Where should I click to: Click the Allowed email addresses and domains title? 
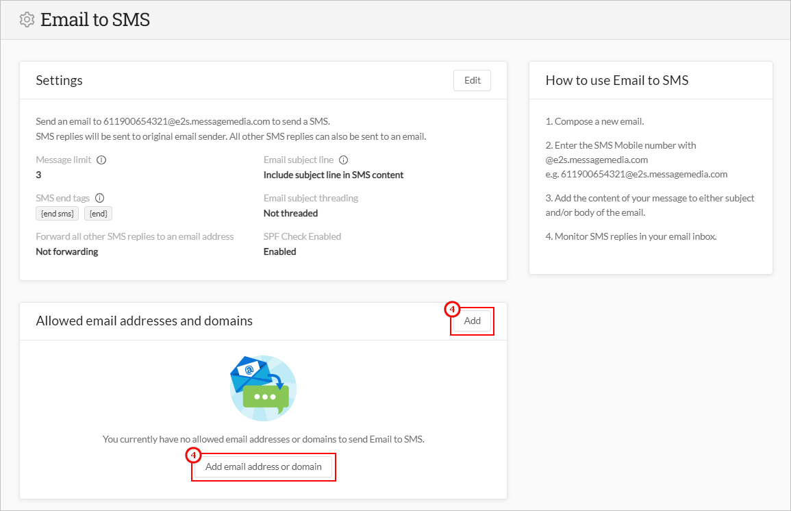click(x=144, y=320)
